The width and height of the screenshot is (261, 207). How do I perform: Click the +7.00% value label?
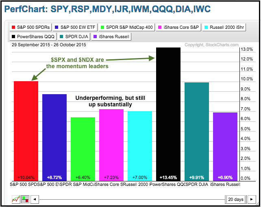(140, 177)
